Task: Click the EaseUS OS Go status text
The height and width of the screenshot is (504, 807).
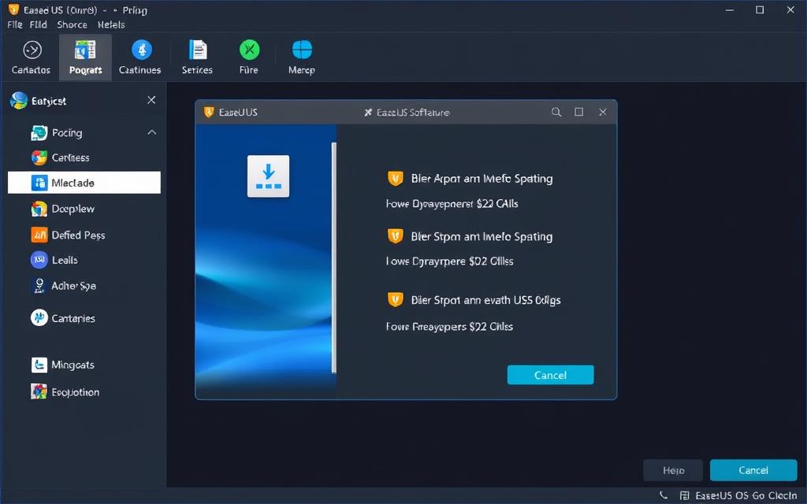Action: 746,496
